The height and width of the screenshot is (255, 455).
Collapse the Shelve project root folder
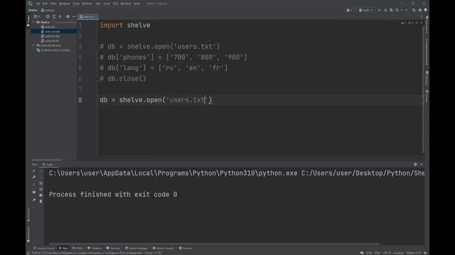click(x=33, y=22)
